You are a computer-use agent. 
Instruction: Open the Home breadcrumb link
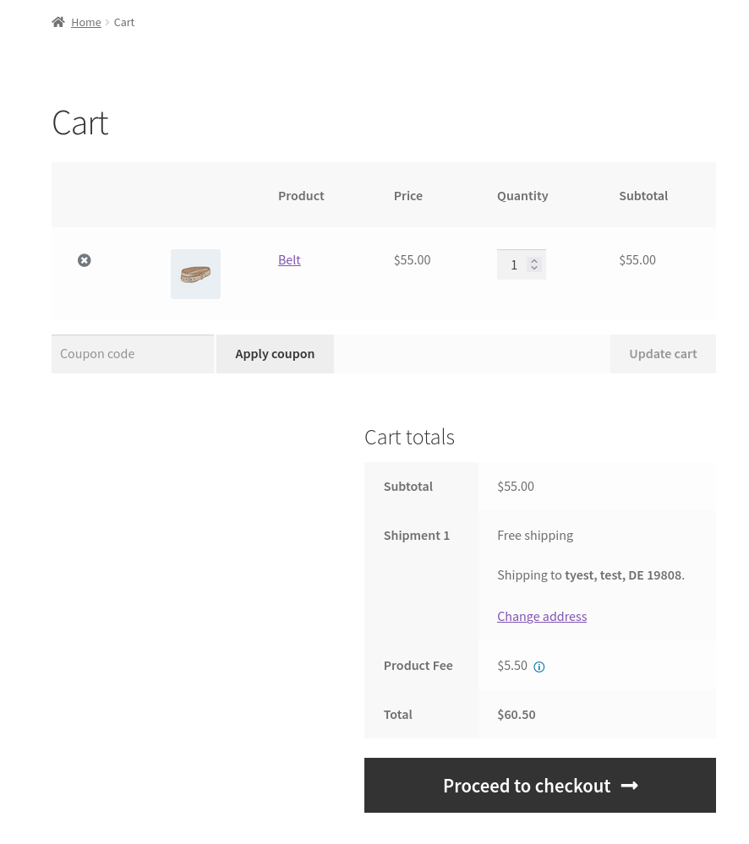tap(85, 22)
